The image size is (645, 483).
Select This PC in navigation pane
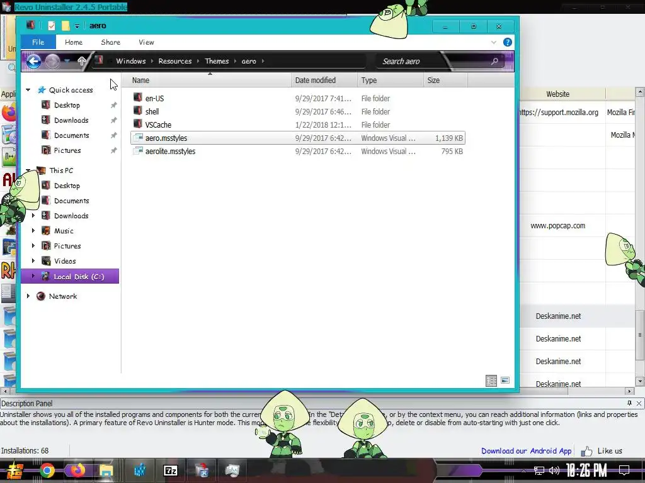click(61, 170)
